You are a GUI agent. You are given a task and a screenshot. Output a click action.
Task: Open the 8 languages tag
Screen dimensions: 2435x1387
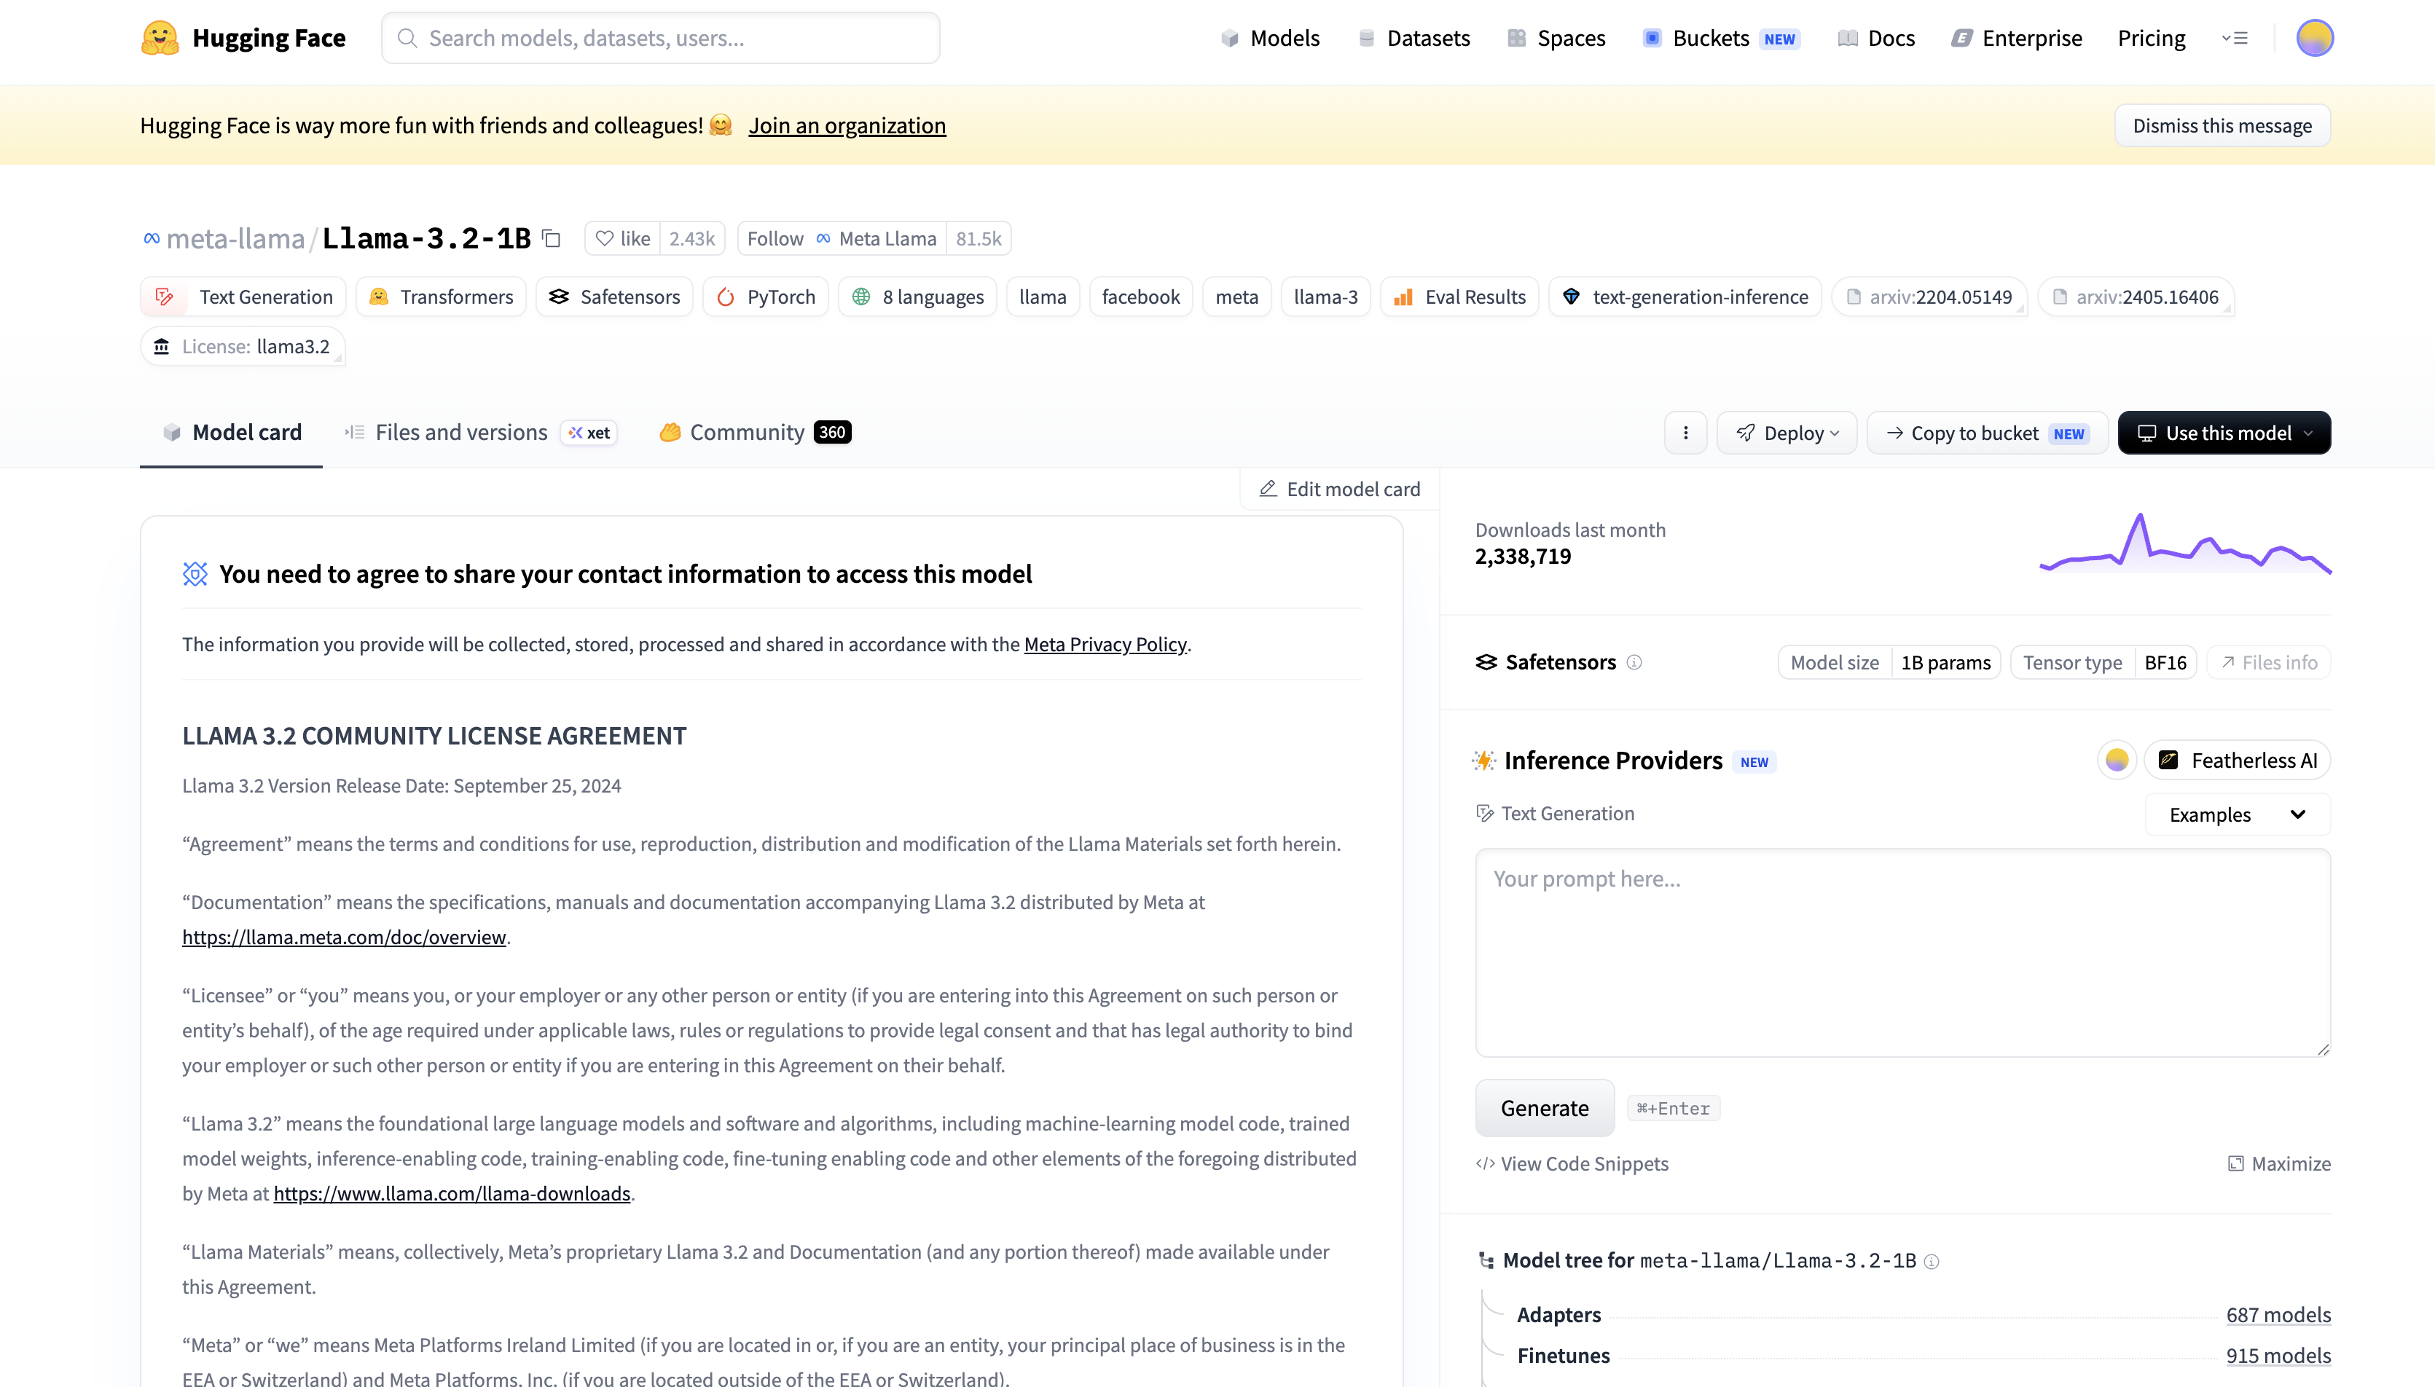tap(917, 297)
